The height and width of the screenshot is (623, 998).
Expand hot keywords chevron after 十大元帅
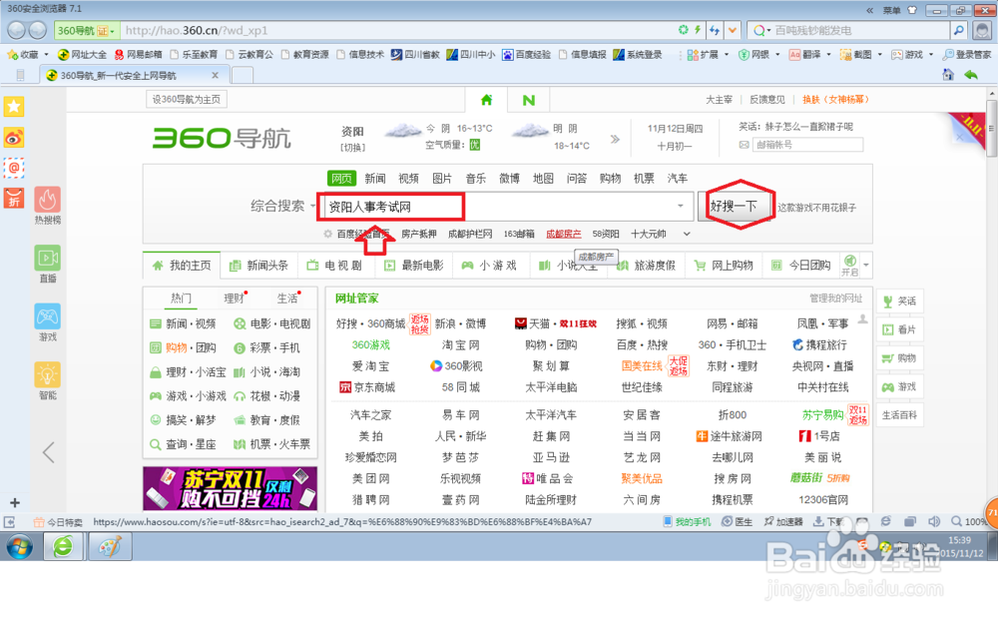coord(687,234)
